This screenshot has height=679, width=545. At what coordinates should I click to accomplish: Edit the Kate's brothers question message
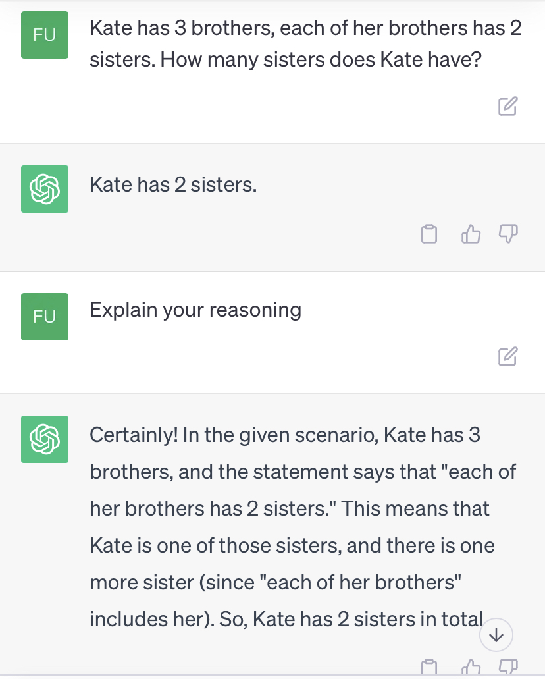tap(507, 106)
